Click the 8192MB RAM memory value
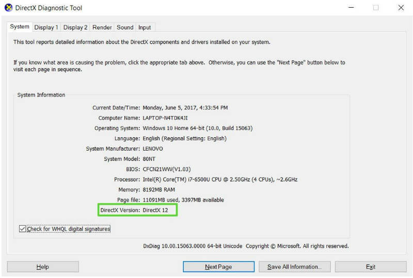This screenshot has width=413, height=278. (x=159, y=190)
